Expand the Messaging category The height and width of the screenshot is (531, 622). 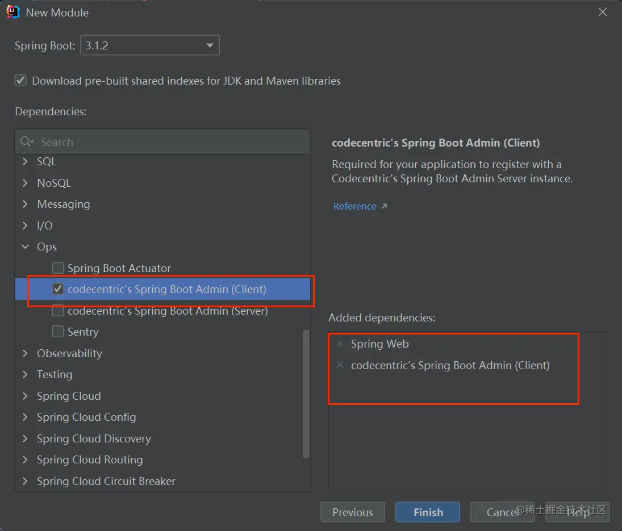(x=25, y=204)
